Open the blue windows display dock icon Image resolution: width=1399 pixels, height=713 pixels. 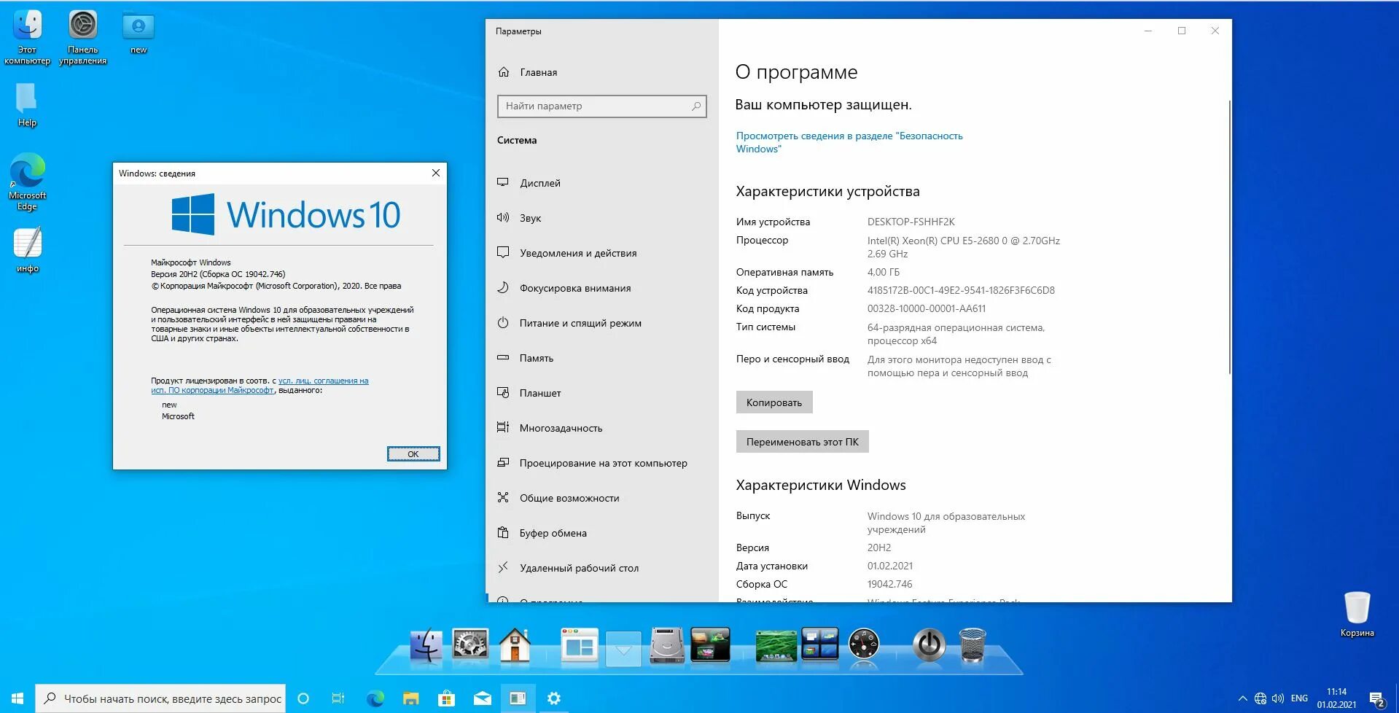(819, 645)
